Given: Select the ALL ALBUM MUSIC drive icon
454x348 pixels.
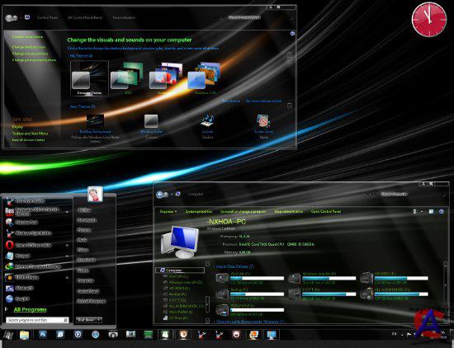Looking at the screenshot, I should [x=367, y=294].
